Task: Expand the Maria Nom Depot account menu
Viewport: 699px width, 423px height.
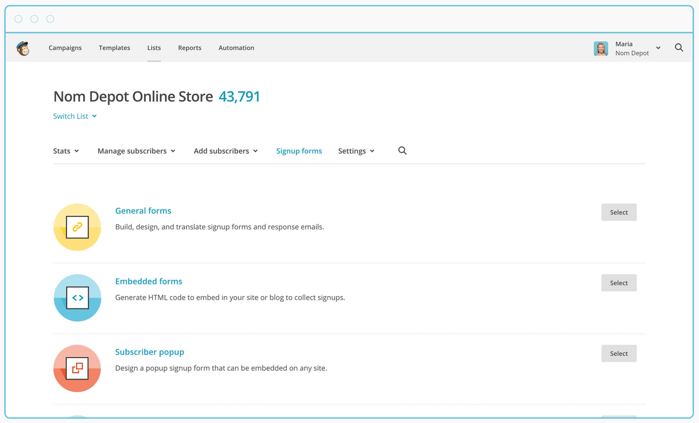Action: pyautogui.click(x=658, y=48)
